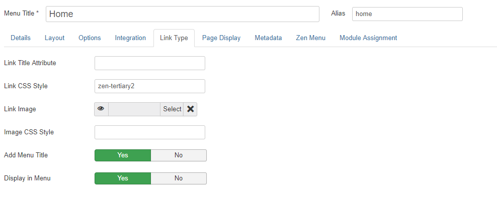Click the eye preview icon for Link Image

(101, 109)
